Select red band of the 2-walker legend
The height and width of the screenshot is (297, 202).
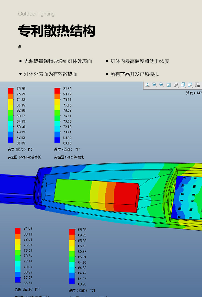(11, 91)
